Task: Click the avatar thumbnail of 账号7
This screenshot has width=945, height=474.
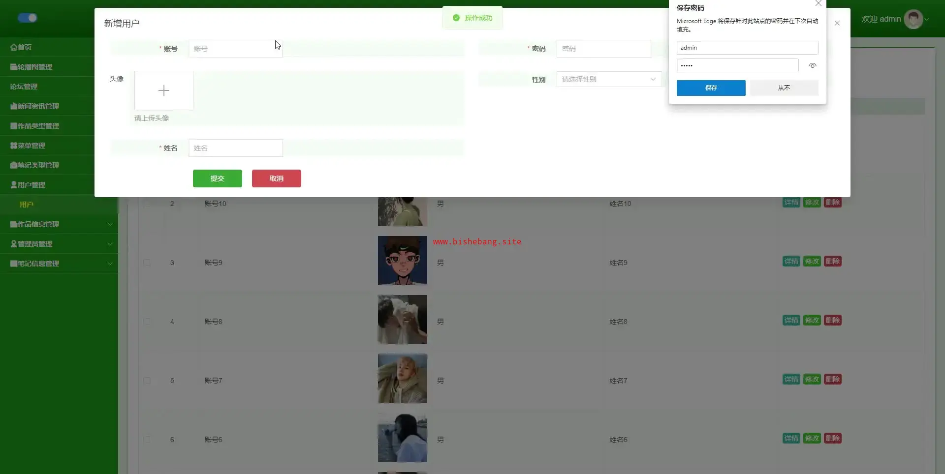Action: (x=403, y=379)
